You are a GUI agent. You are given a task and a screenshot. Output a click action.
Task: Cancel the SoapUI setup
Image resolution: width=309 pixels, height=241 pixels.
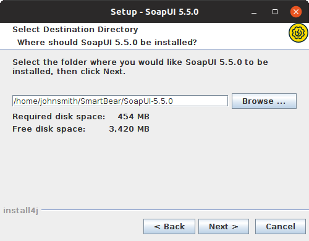(x=281, y=226)
